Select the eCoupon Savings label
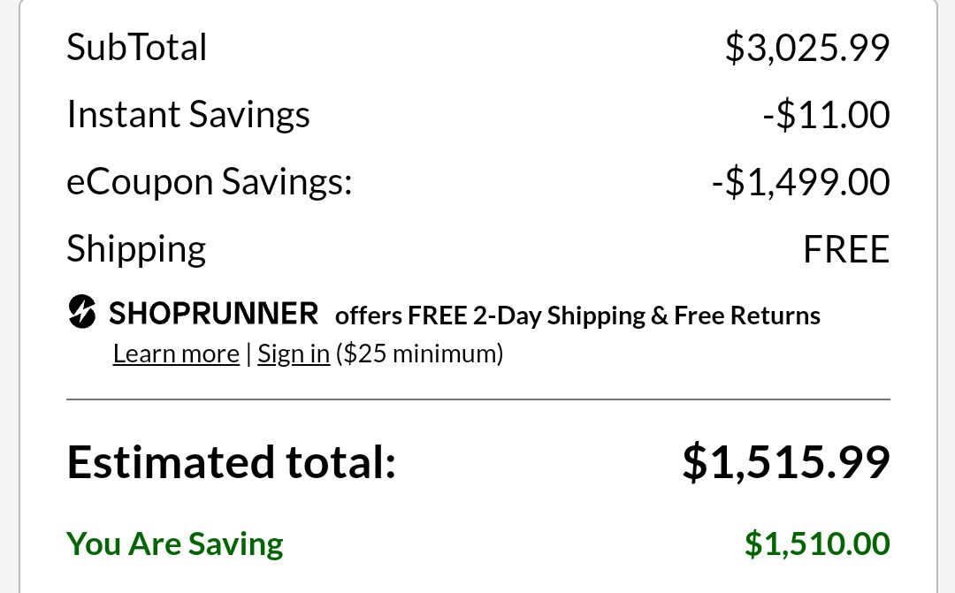 pyautogui.click(x=210, y=182)
